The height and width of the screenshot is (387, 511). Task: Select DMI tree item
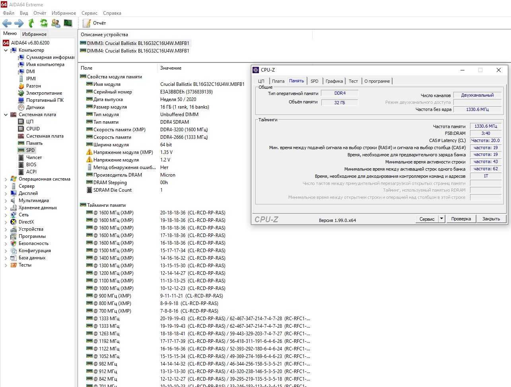point(31,72)
